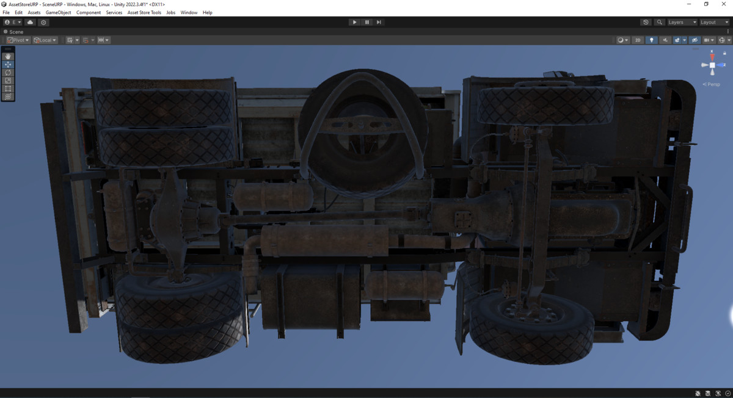The image size is (733, 398).
Task: Click the cloud services icon
Action: (x=30, y=22)
